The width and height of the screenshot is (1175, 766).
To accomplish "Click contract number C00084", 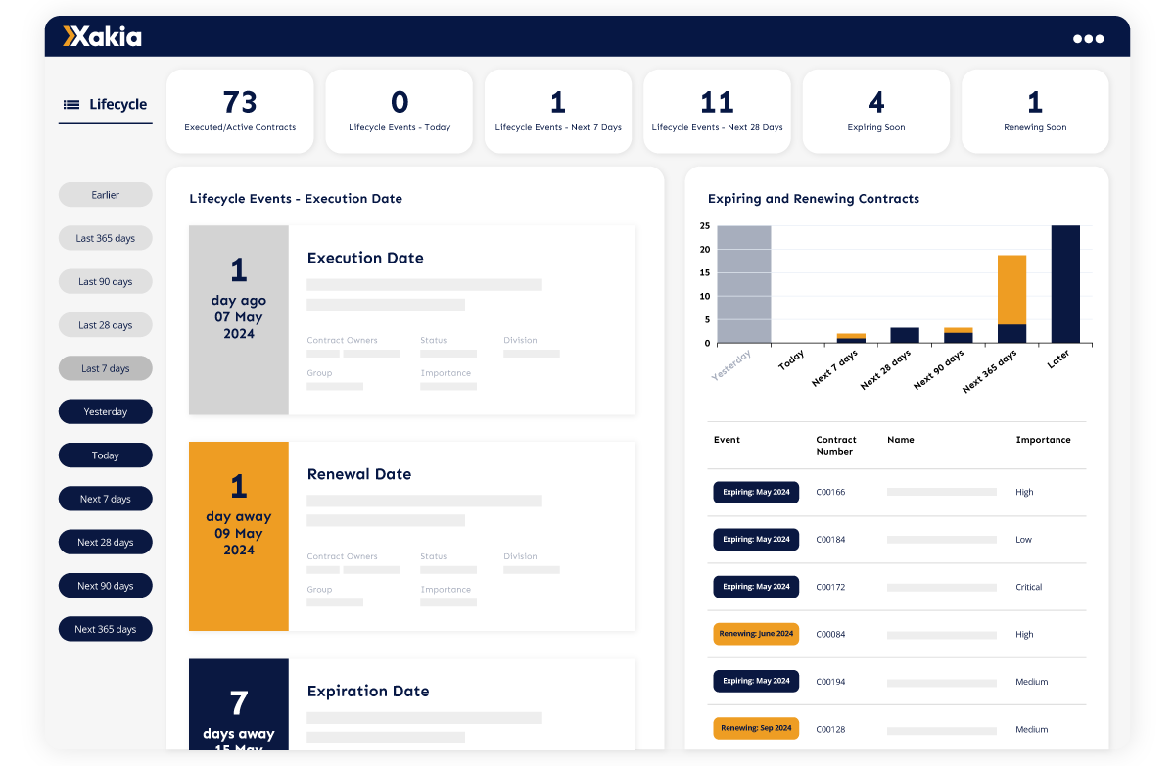I will pos(830,634).
